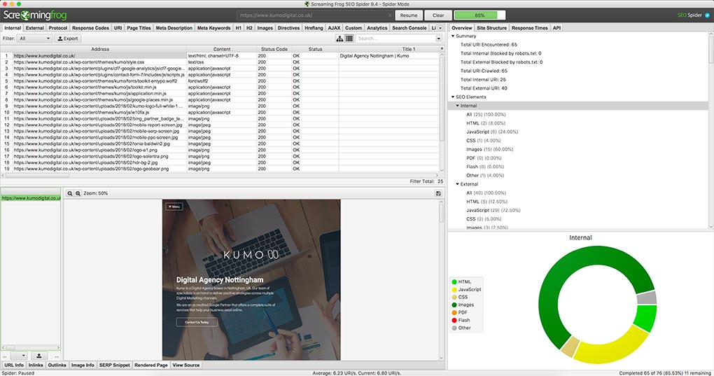Select External JavaScript (29) item
This screenshot has height=376, width=714.
(493, 210)
